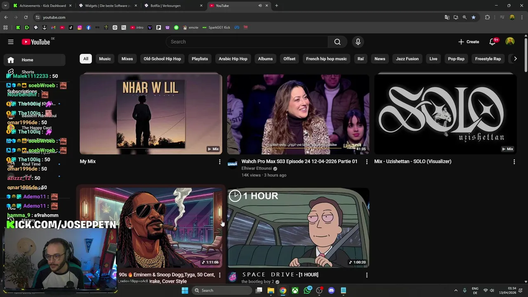
Task: Switch to the BotRix Verlosungen tab
Action: 173,6
